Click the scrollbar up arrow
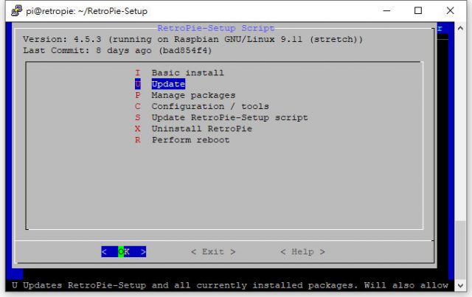Screen dimensions: 472x297 click(x=460, y=28)
